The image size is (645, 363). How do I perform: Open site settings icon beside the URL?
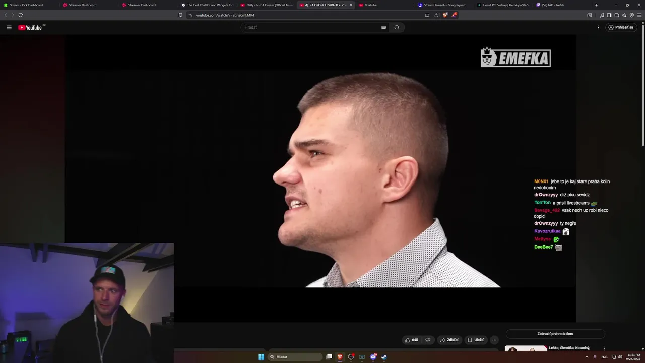190,15
